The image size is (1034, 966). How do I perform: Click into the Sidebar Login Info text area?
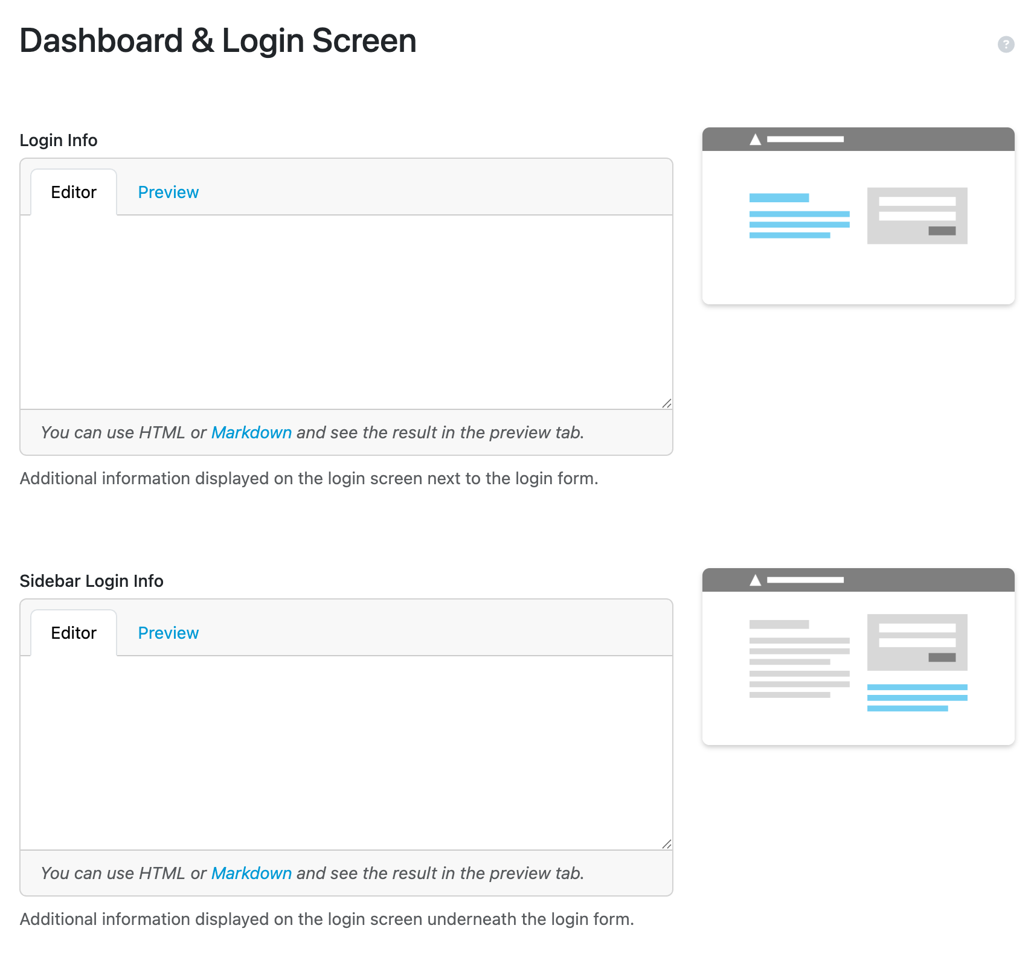(346, 753)
